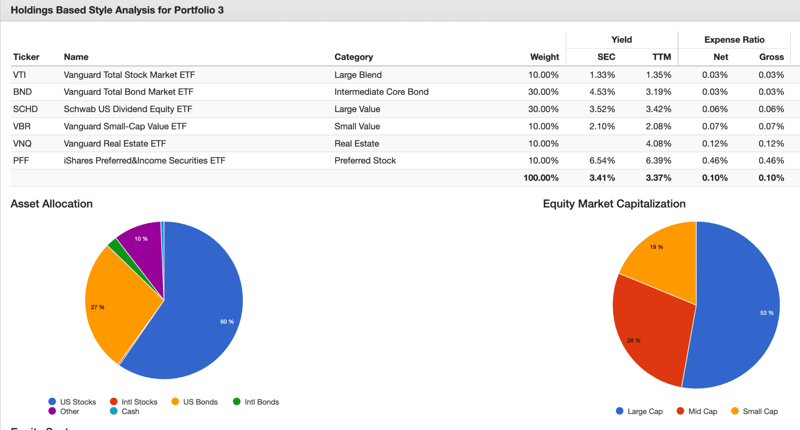Screen dimensions: 800x430
Task: Toggle US Bonds visibility in Asset Allocation legend
Action: 175,402
